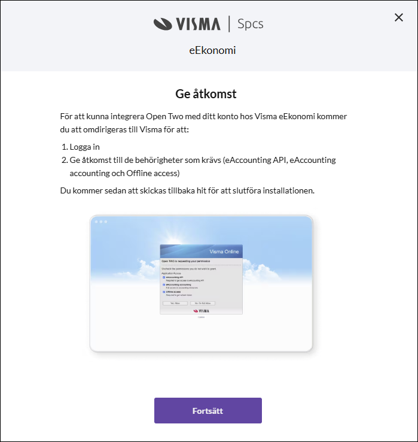The width and height of the screenshot is (418, 442).
Task: Continue with the Fortsätt button
Action: 208,410
